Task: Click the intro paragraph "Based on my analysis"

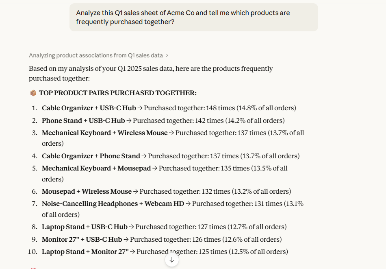Action: (x=151, y=73)
